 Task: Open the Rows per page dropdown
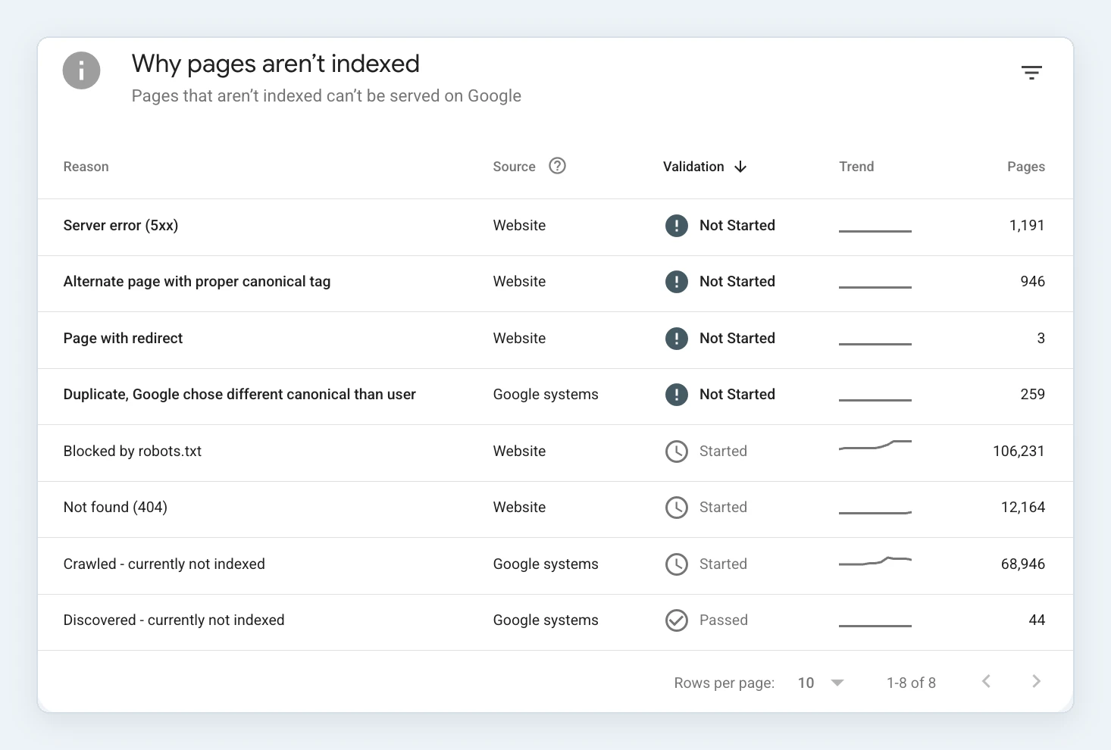(821, 683)
